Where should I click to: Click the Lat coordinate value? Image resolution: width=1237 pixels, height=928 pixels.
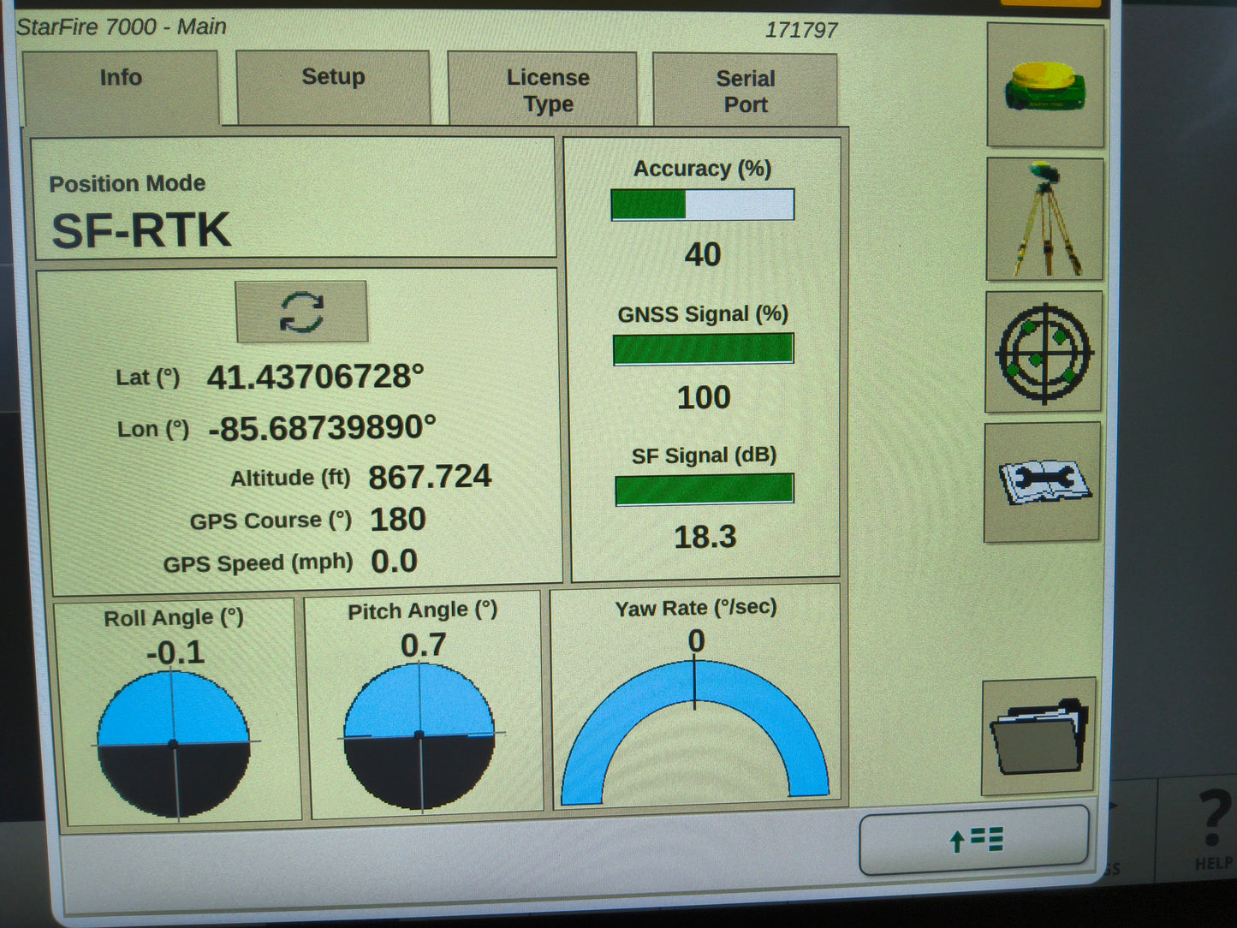point(315,376)
